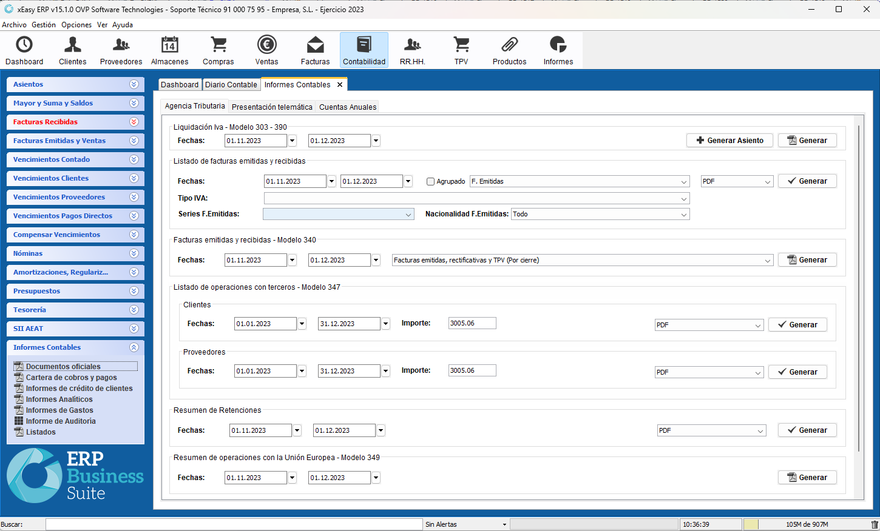
Task: Open Series F.Emitidas dropdown
Action: click(339, 214)
